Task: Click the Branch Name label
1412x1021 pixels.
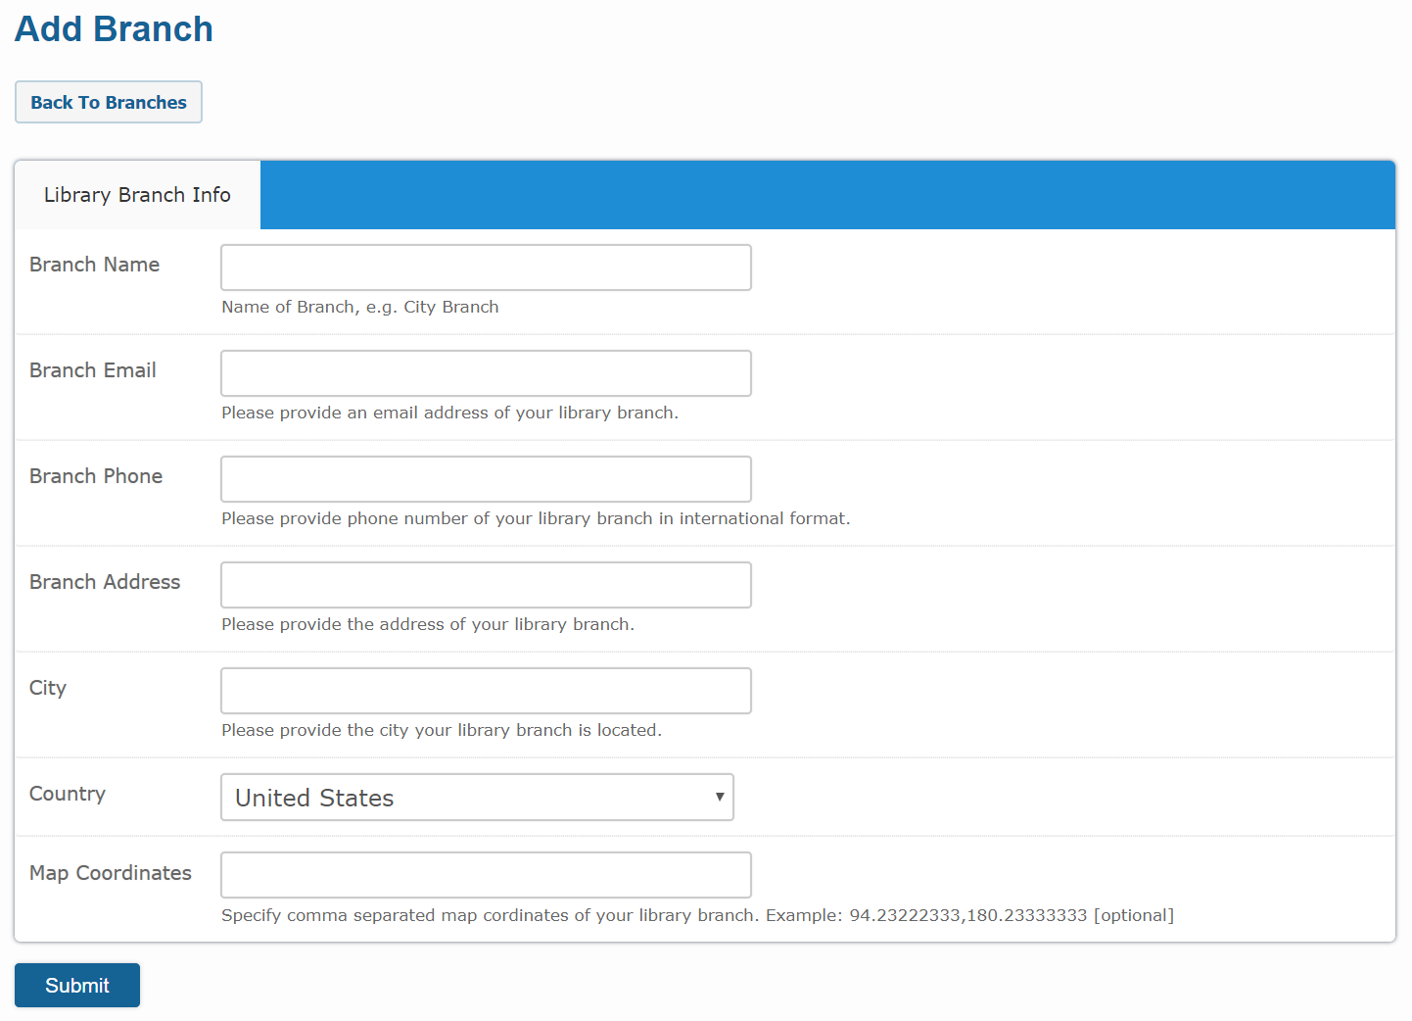Action: 94,265
